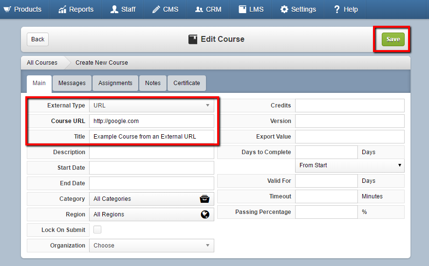Click the CMS pencil icon
The image size is (429, 266).
coord(156,9)
